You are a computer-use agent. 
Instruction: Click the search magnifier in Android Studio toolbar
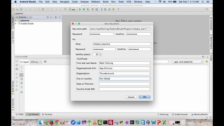coord(207,9)
